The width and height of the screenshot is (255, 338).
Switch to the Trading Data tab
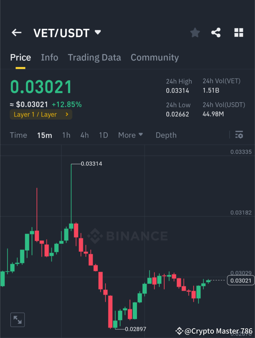point(94,57)
